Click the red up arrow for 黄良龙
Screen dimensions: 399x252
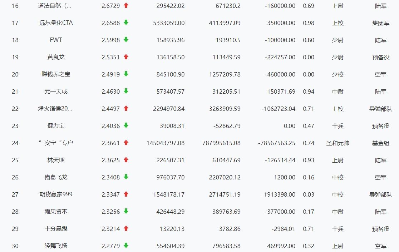click(x=126, y=57)
